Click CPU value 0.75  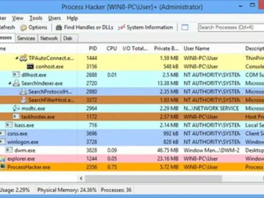pyautogui.click(x=112, y=167)
